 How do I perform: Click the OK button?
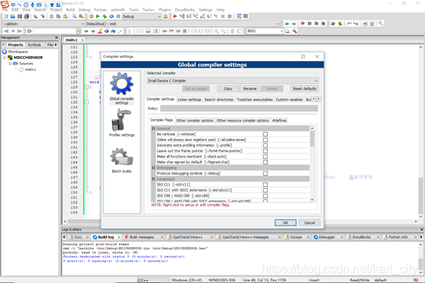click(x=285, y=223)
